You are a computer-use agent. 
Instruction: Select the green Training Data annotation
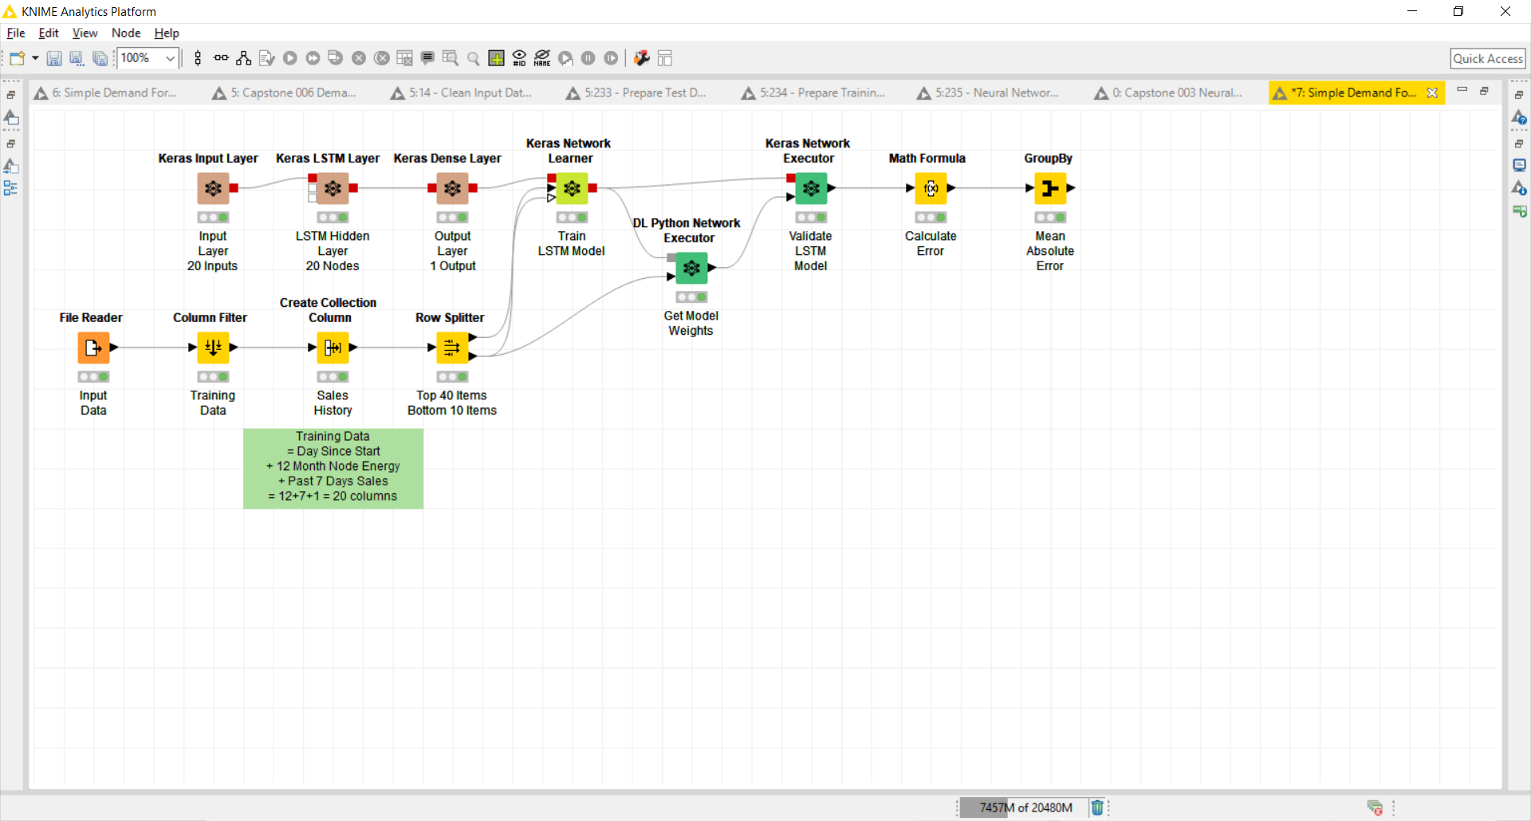(333, 468)
